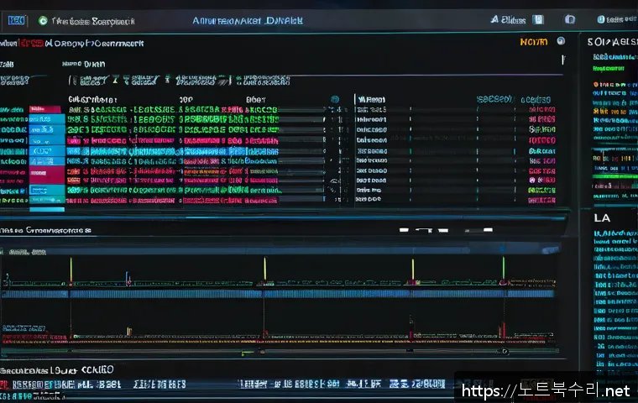The image size is (638, 403).
Task: Click the blue badge icon at top-left corner
Action: point(16,20)
